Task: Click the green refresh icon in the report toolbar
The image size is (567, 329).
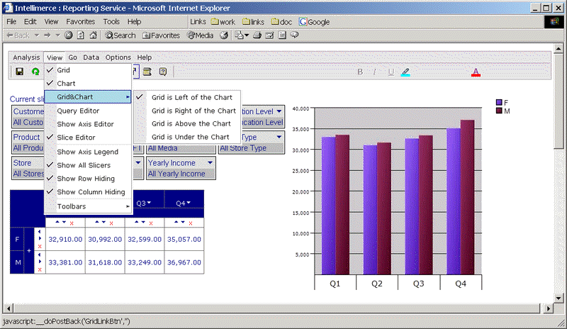Action: click(35, 72)
